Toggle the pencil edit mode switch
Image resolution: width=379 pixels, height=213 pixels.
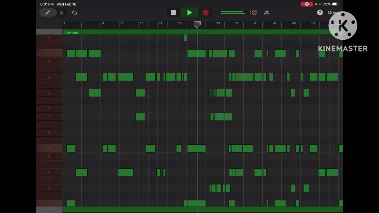click(x=48, y=12)
